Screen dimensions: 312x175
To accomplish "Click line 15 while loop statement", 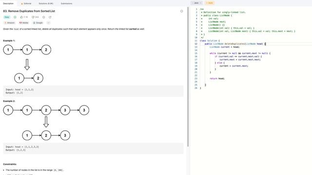I will 240,53.
